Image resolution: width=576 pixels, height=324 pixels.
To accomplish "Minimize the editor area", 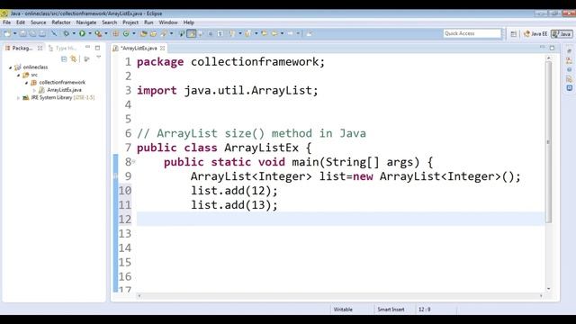I will (x=542, y=48).
